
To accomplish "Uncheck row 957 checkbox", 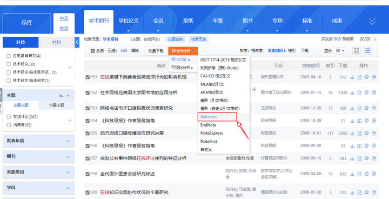I will pyautogui.click(x=88, y=158).
